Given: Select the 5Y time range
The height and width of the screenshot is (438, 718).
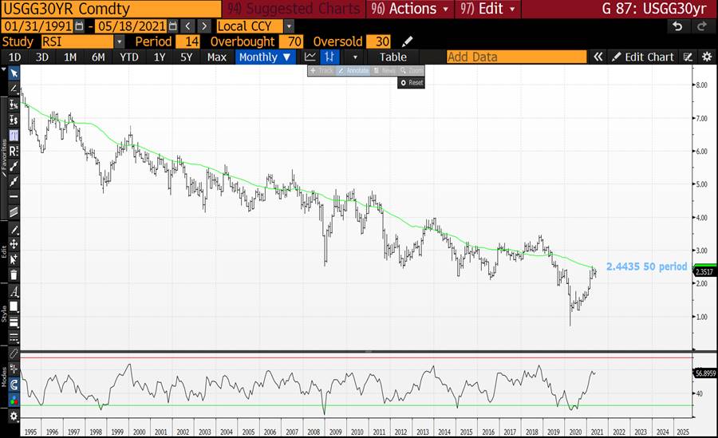Looking at the screenshot, I should click(x=186, y=57).
